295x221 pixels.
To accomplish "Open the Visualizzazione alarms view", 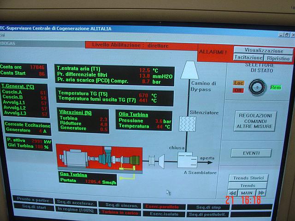I will point(263,50).
